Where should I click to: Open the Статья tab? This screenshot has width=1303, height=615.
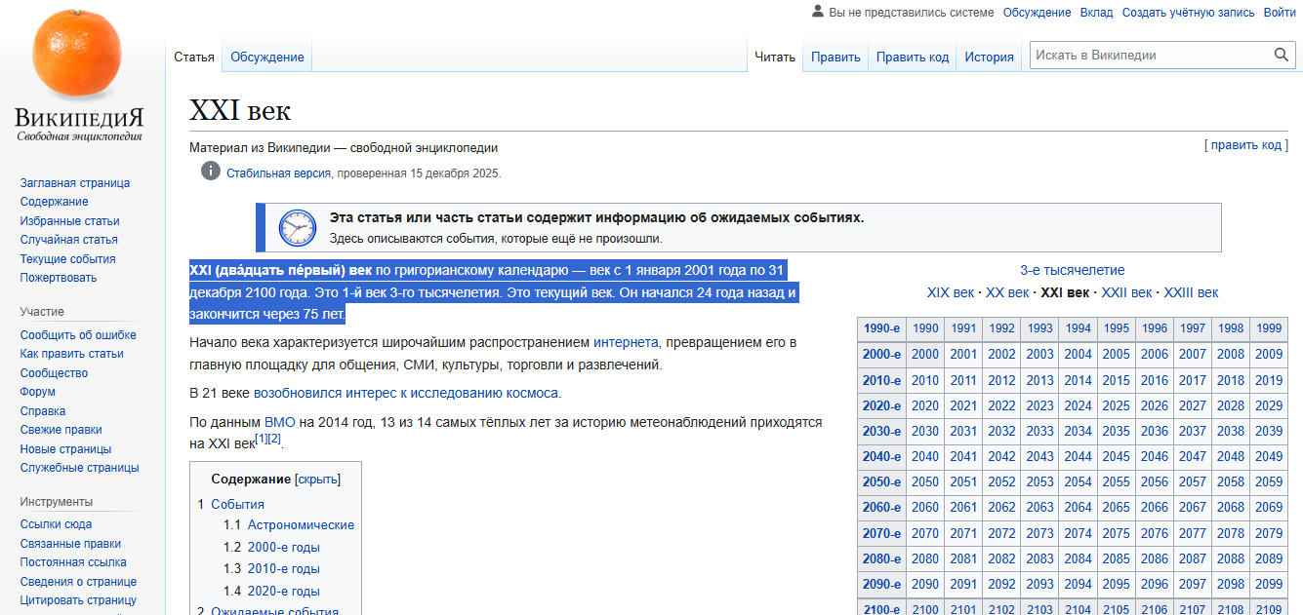pyautogui.click(x=194, y=57)
